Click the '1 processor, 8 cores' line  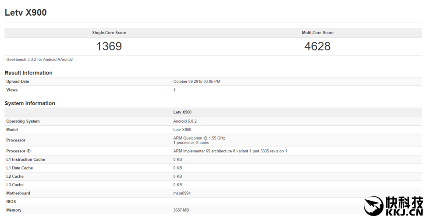click(191, 143)
